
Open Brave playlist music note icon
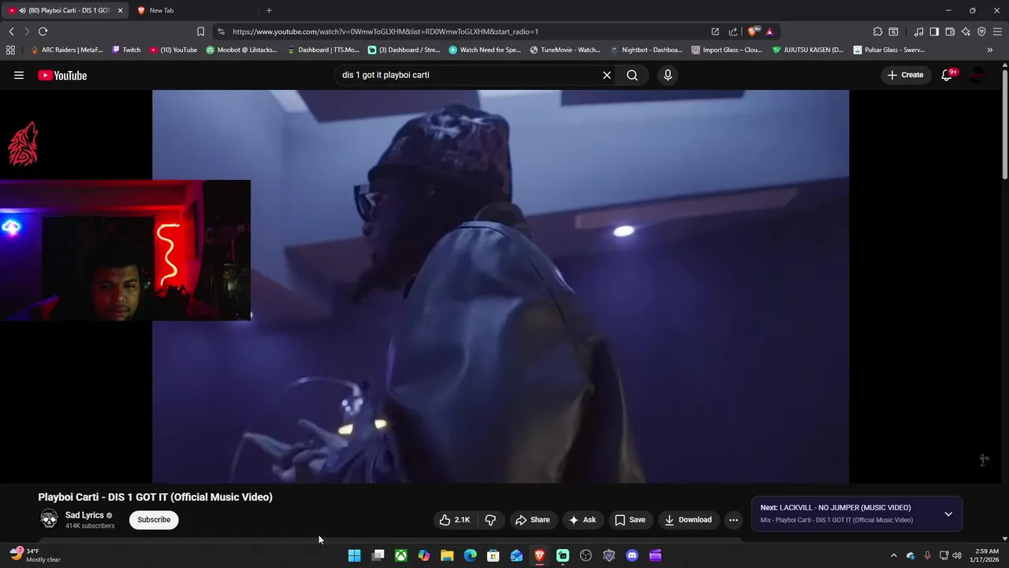click(918, 32)
